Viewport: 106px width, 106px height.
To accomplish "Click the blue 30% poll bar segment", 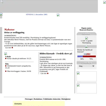I will [80, 56].
